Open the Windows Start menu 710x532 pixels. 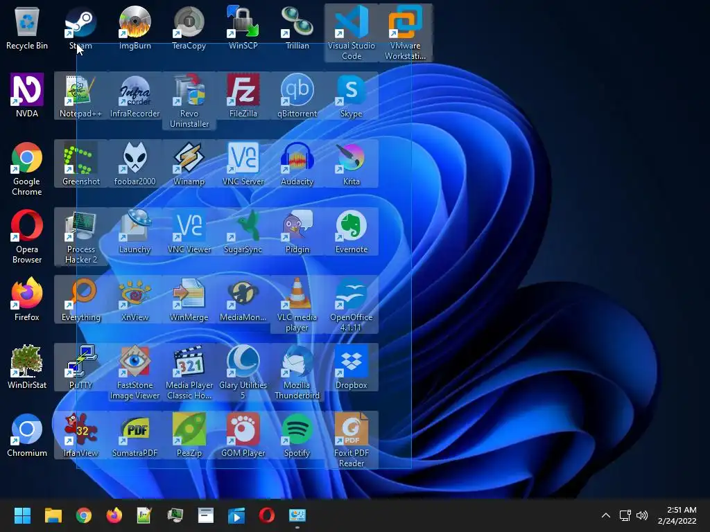[22, 515]
